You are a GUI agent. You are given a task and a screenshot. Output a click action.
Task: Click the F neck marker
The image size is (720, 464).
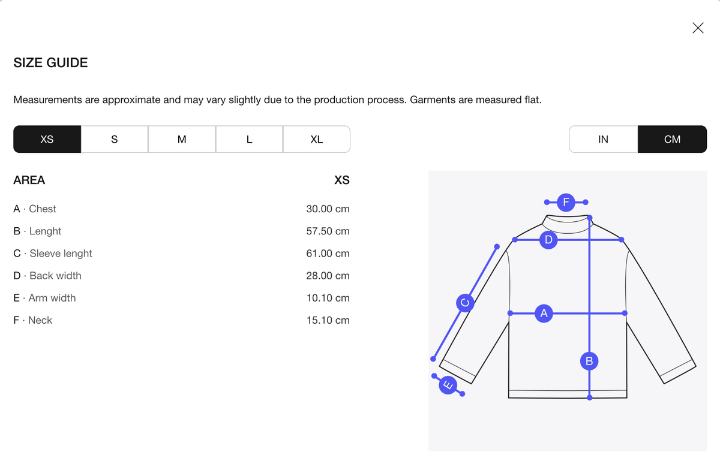pos(566,202)
